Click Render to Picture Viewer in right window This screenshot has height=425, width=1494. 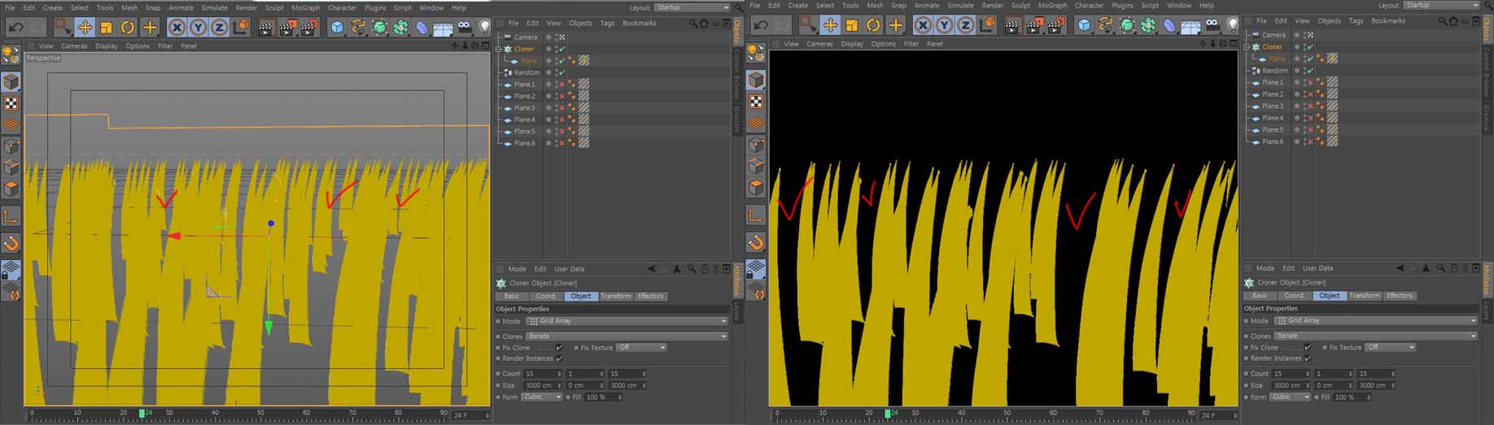point(1033,26)
